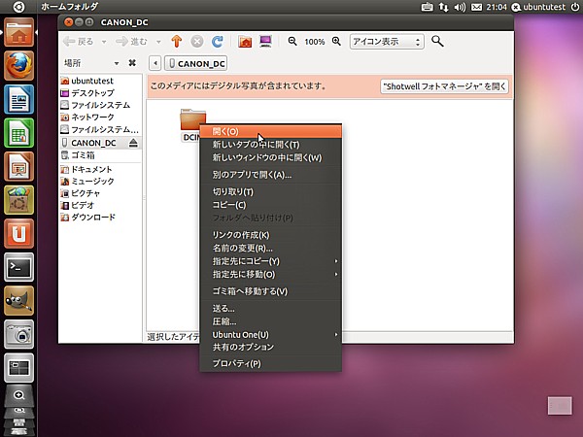Zoom out with magnifier minus icon

(292, 41)
